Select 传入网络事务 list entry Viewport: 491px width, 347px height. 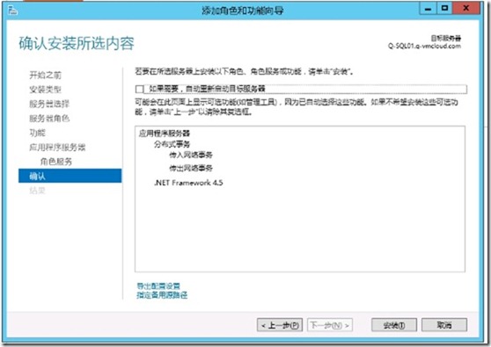191,155
